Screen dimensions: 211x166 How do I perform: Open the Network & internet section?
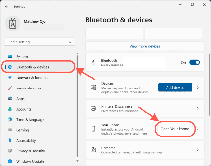(32, 78)
